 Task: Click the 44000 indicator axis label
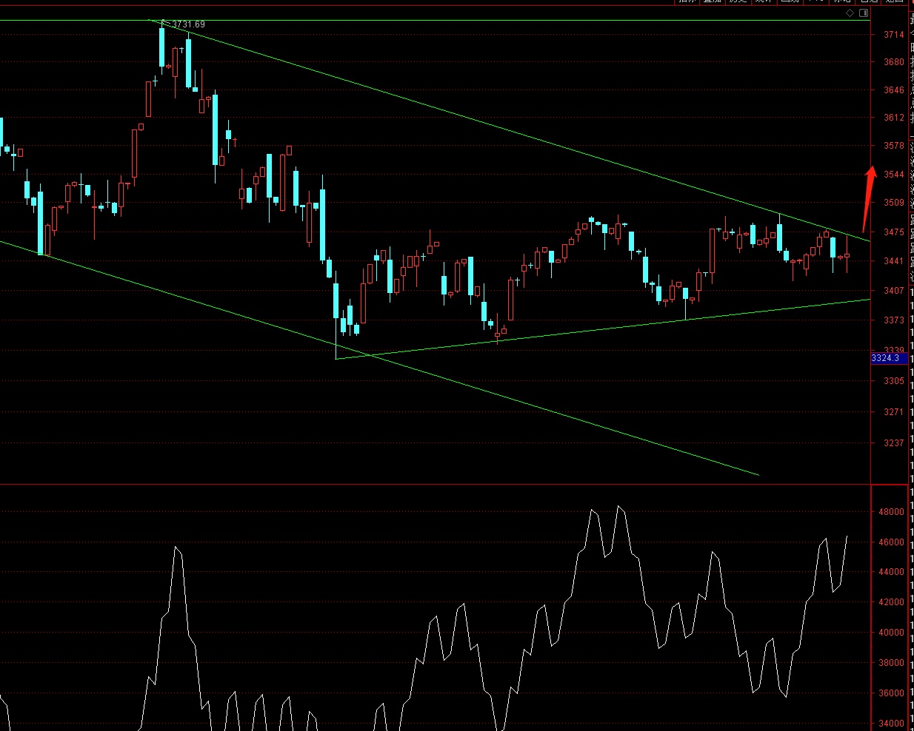pos(891,572)
